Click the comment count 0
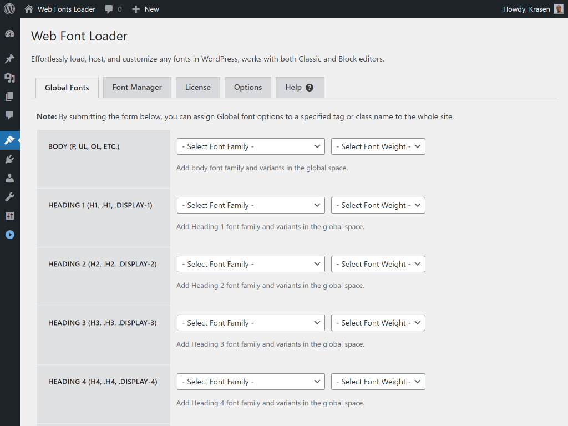This screenshot has height=426, width=568. (120, 9)
